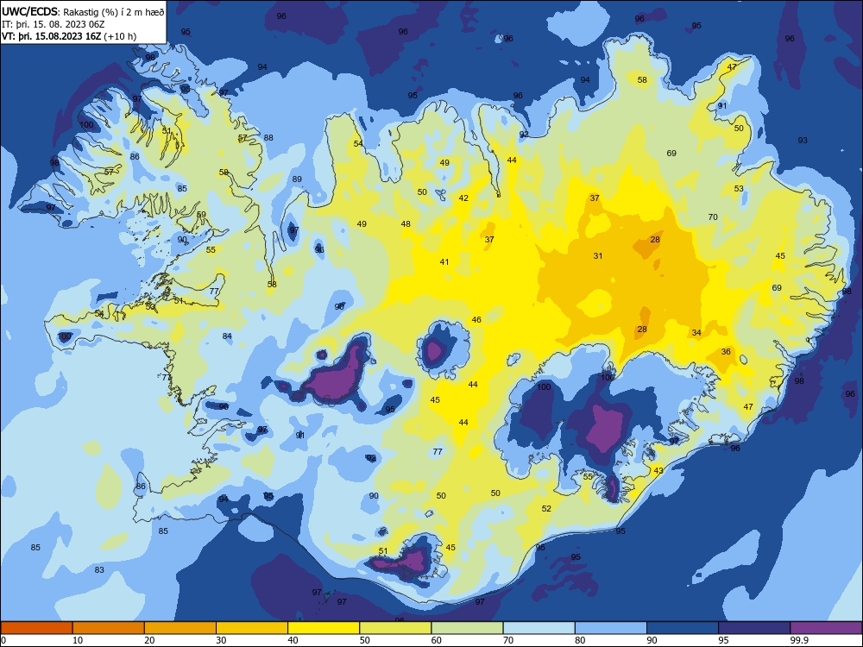Click the 20–30 light orange legend swatch
863x647 pixels.
[x=180, y=628]
